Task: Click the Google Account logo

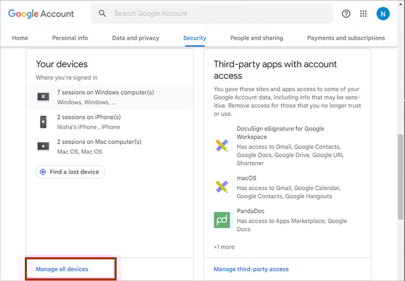Action: tap(41, 14)
